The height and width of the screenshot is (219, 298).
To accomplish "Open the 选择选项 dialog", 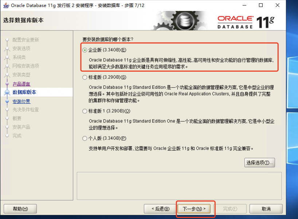I will [259, 163].
